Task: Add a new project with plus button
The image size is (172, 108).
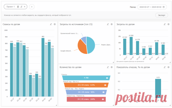Action: click(32, 7)
